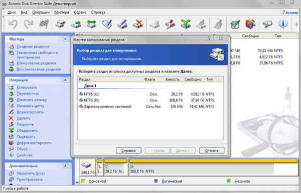Click the Split partition toolbar icon

[x=170, y=24]
